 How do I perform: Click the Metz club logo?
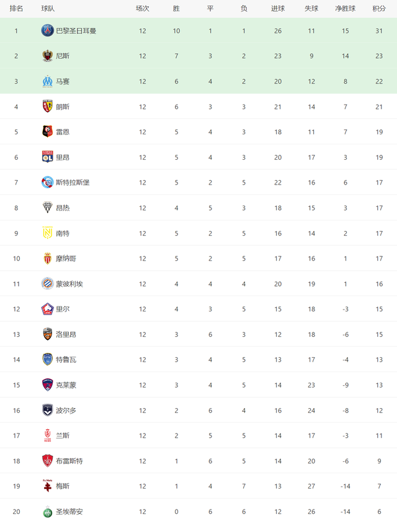pos(47,486)
